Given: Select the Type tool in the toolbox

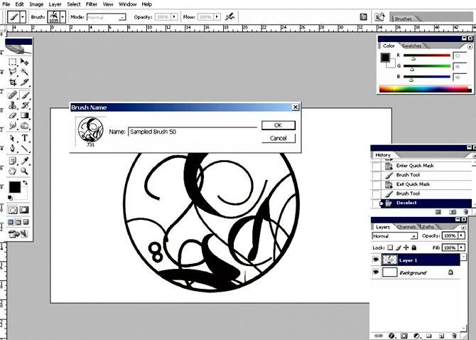Looking at the screenshot, I should pyautogui.click(x=25, y=137).
